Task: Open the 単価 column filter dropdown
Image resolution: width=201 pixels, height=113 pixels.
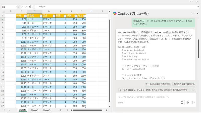Action: (76, 16)
